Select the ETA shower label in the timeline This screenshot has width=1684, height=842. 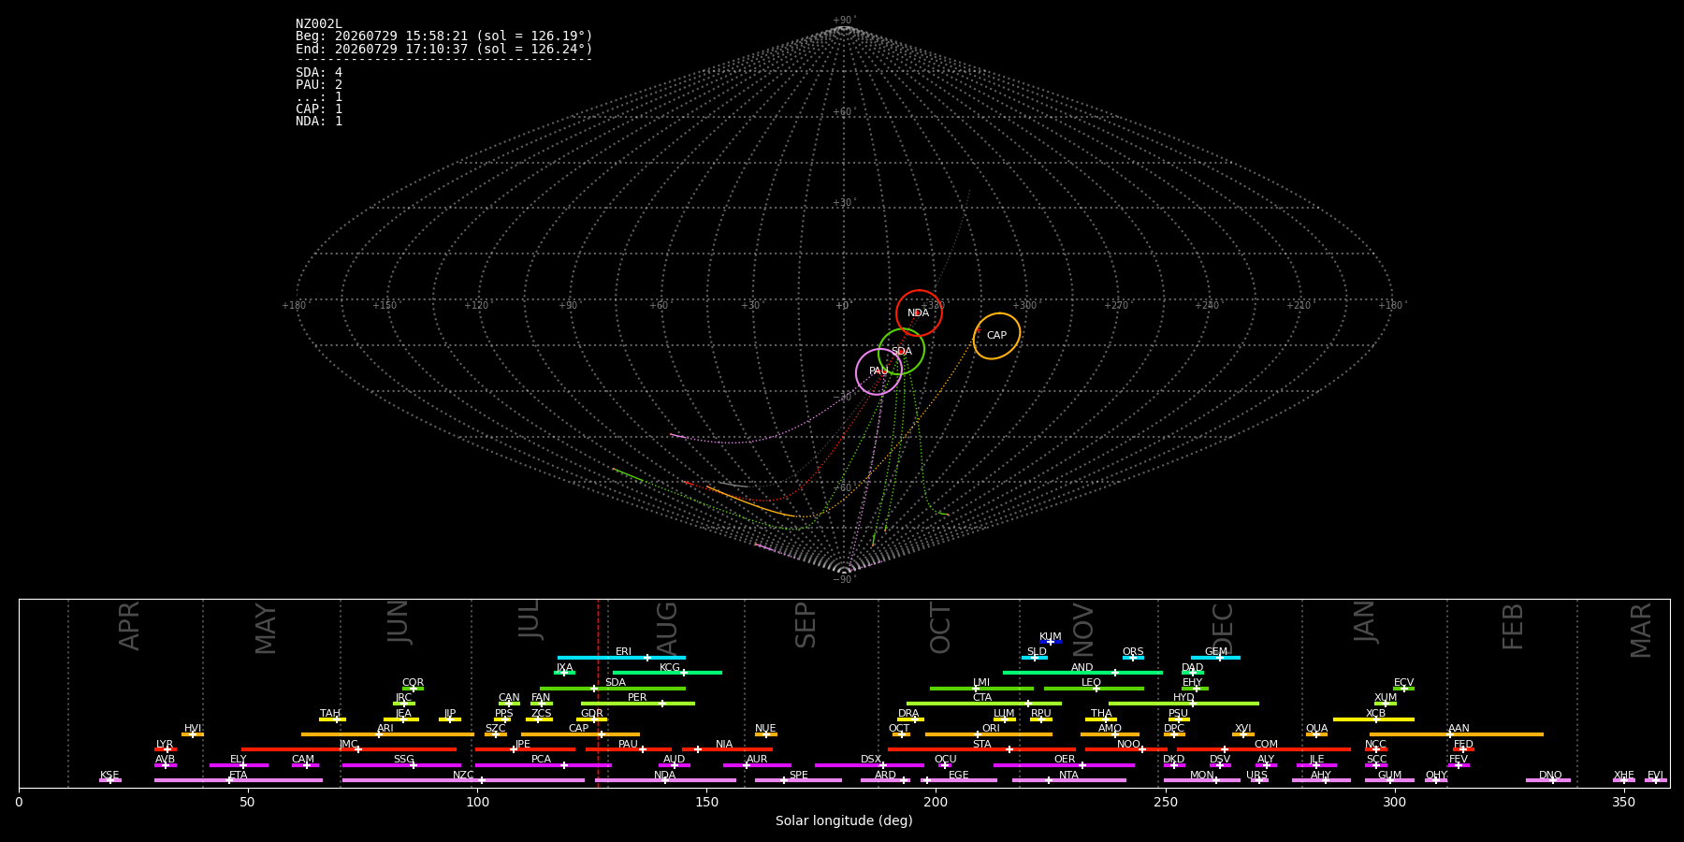tap(239, 776)
